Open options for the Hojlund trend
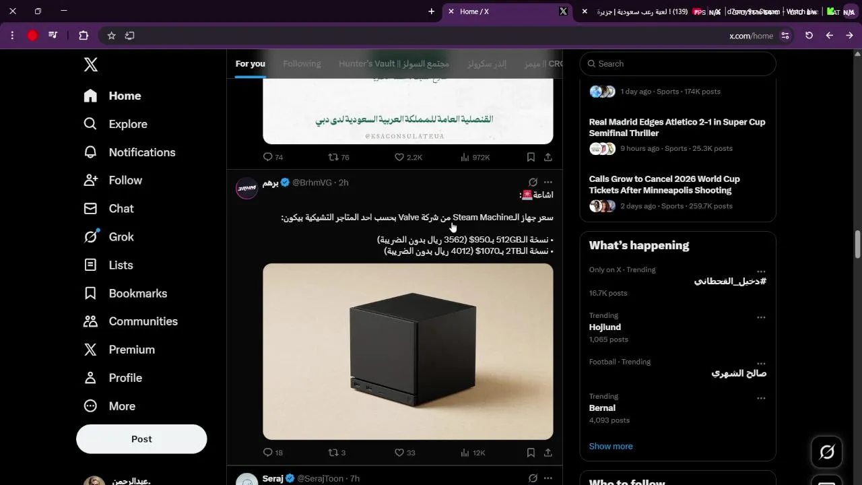The height and width of the screenshot is (485, 862). (x=761, y=317)
